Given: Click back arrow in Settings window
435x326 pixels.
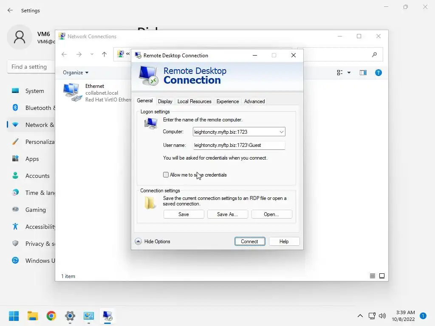Looking at the screenshot, I should 10,10.
